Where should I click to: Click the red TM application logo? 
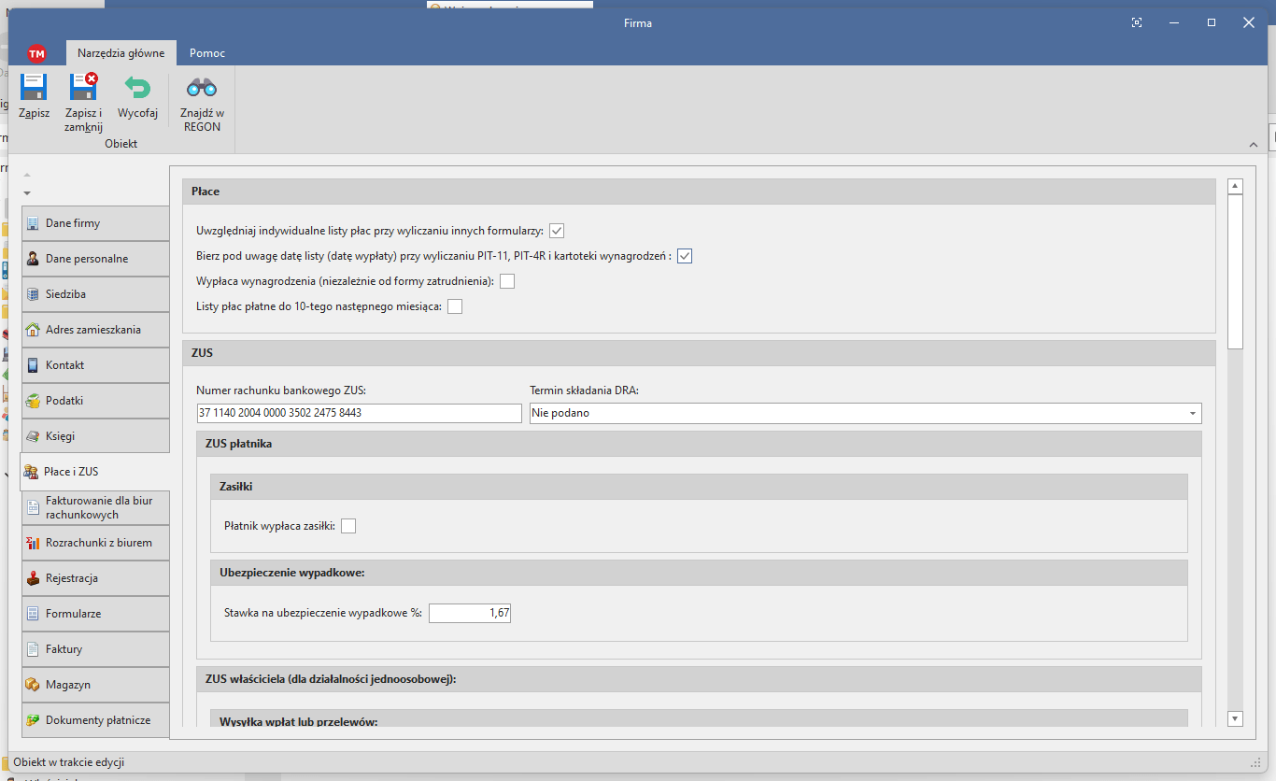click(x=36, y=53)
